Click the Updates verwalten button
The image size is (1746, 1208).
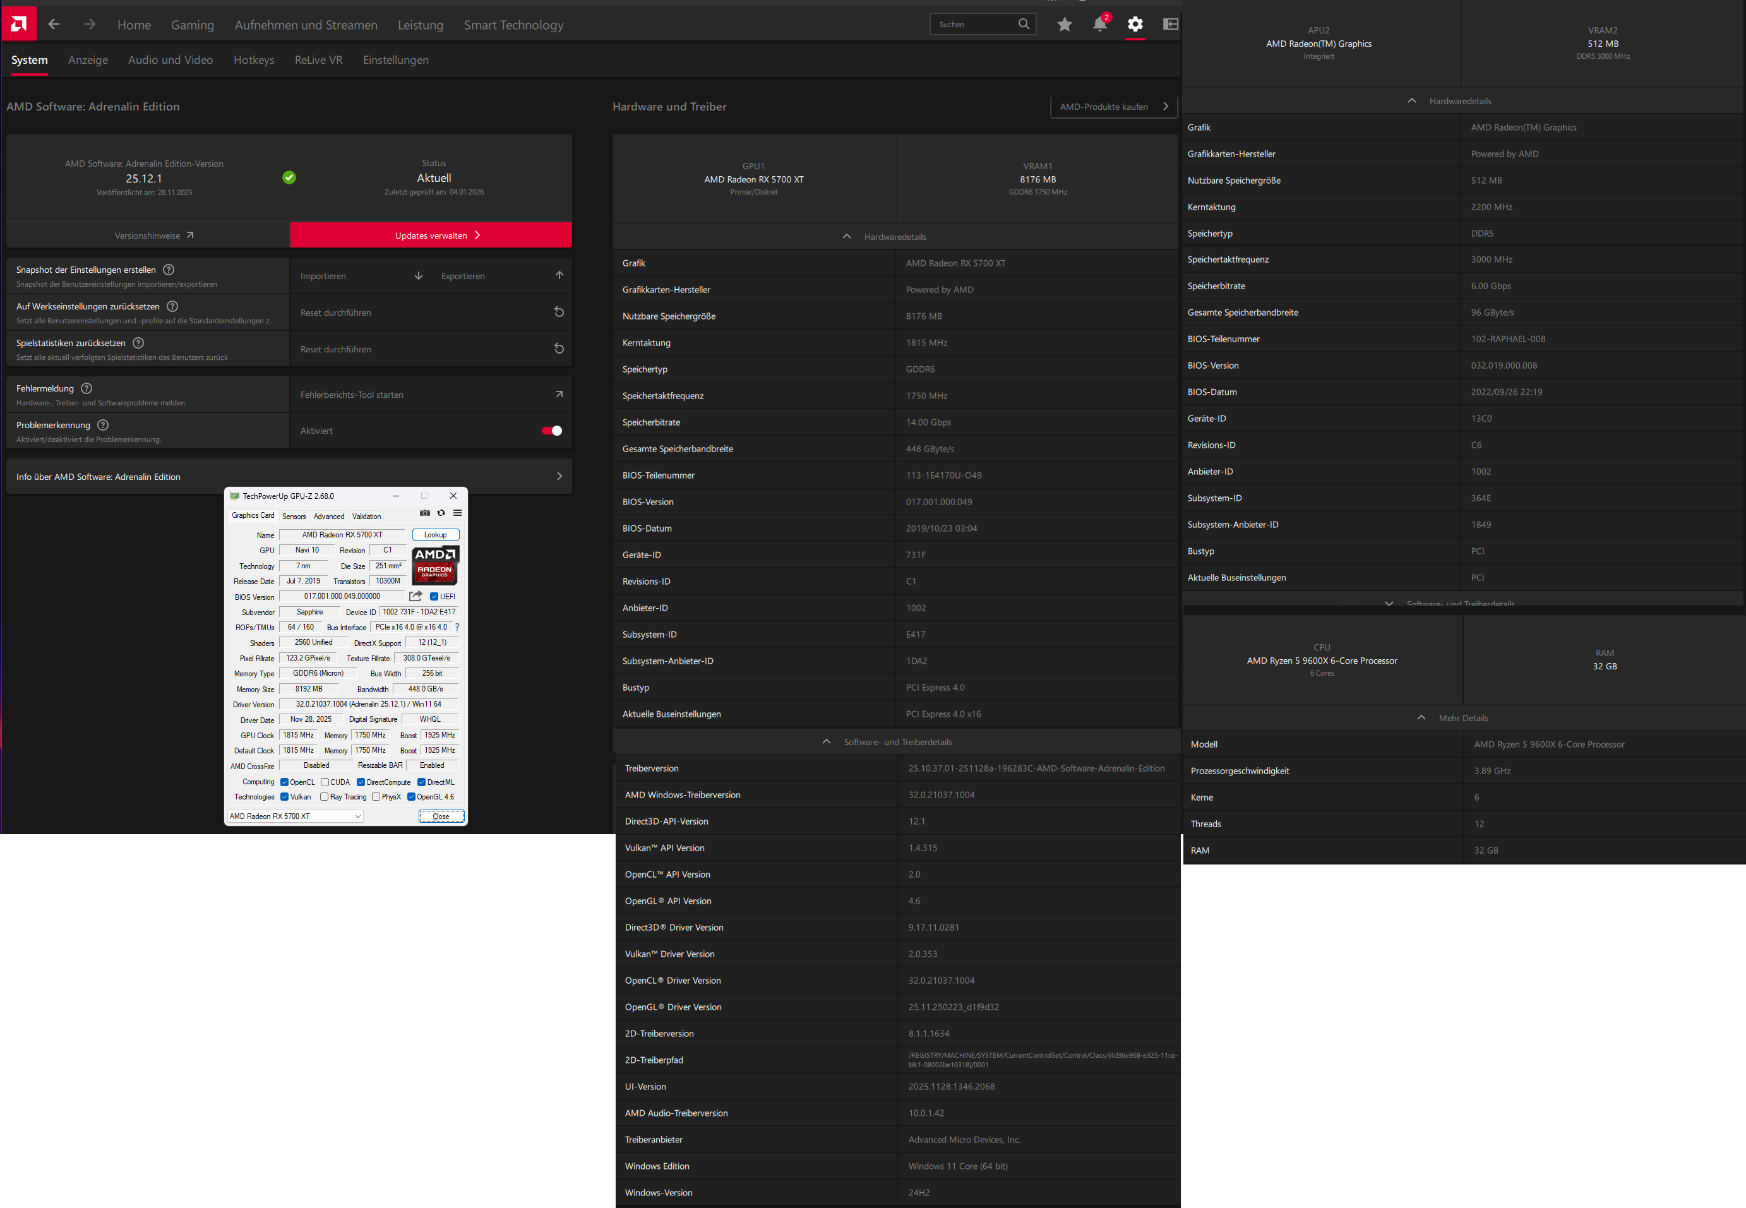click(x=431, y=236)
